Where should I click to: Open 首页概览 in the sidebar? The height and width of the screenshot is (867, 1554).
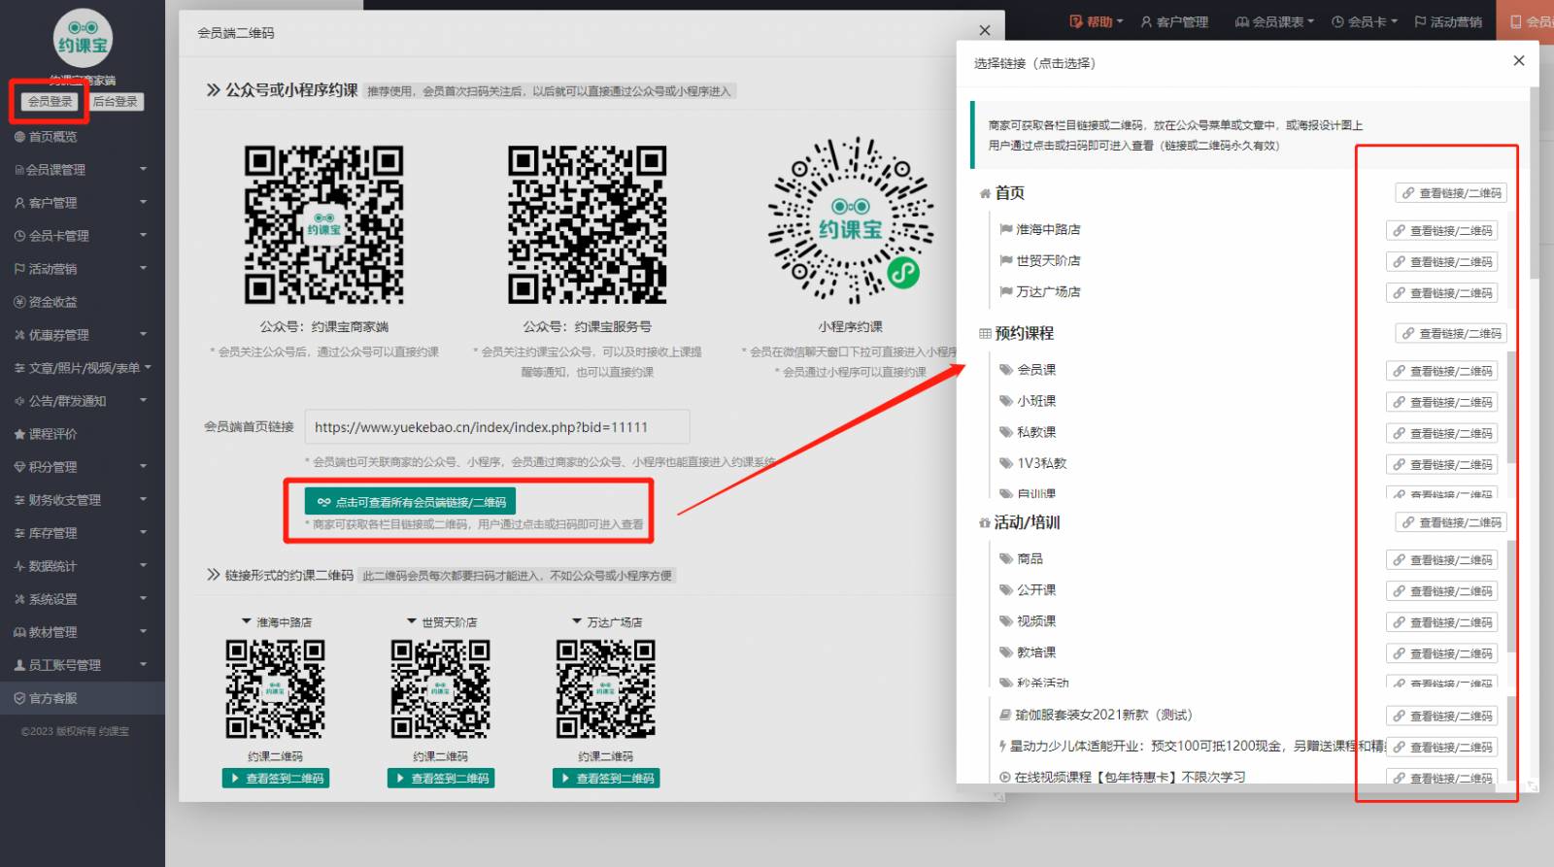tap(83, 137)
